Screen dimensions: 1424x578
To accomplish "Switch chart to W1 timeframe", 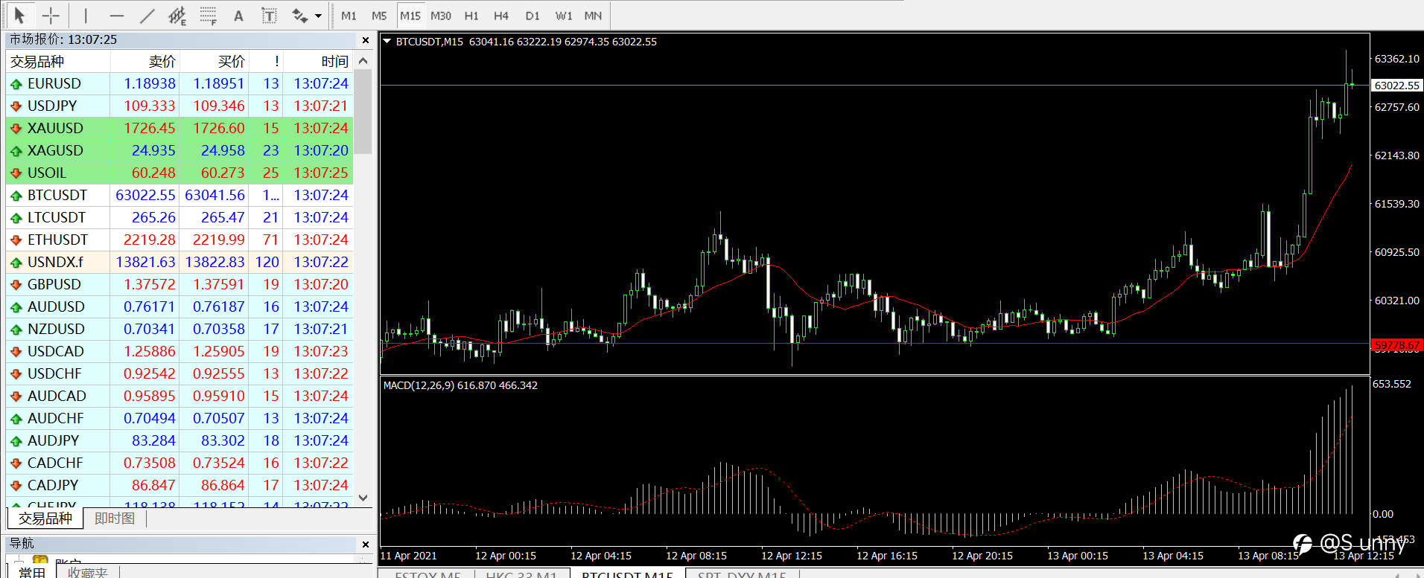I will pyautogui.click(x=564, y=16).
